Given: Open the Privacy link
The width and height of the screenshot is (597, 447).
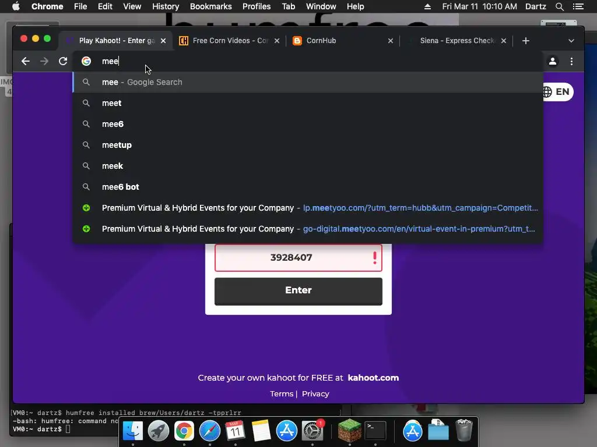Looking at the screenshot, I should (x=315, y=394).
